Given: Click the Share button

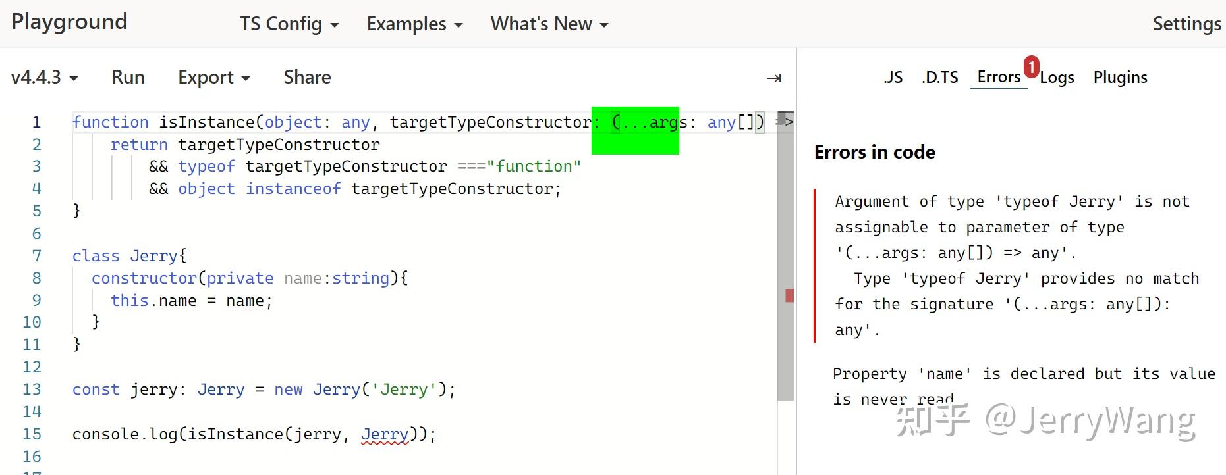Looking at the screenshot, I should coord(307,78).
